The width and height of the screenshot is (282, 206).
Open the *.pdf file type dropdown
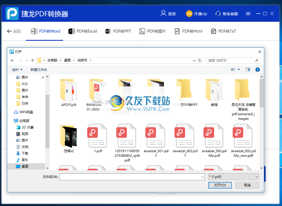click(x=233, y=177)
